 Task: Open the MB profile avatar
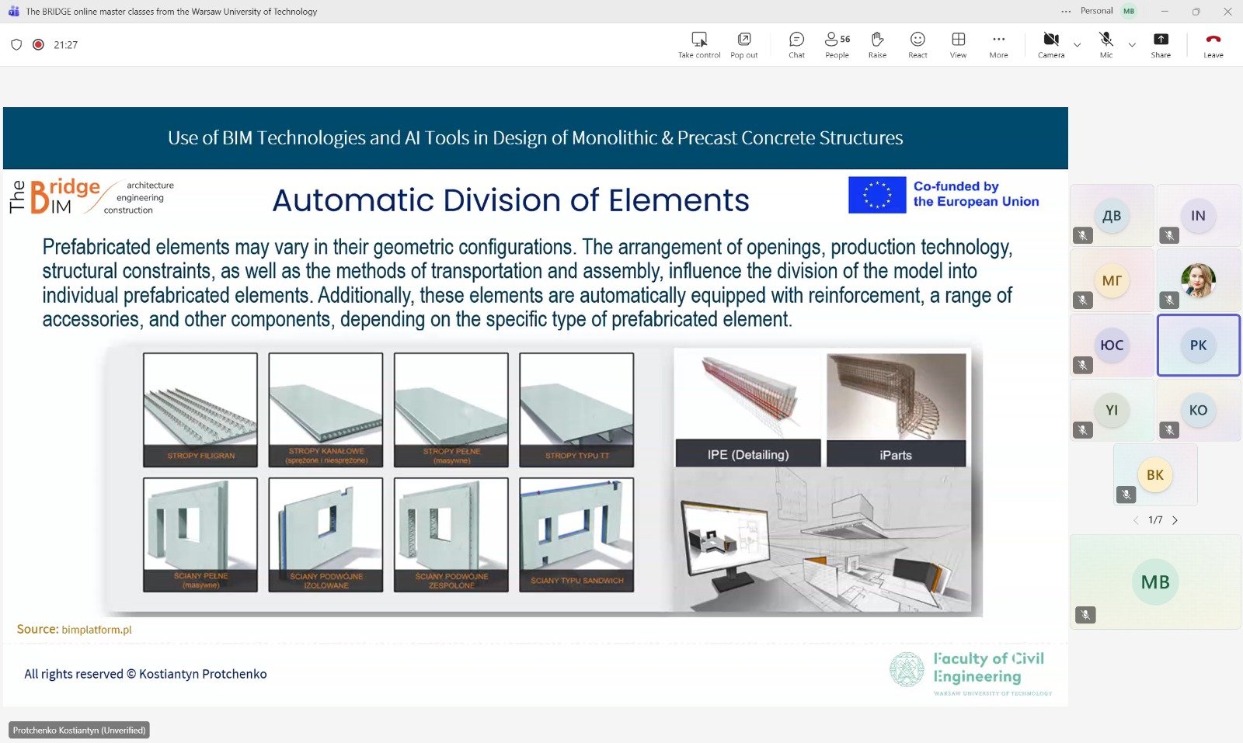point(1129,11)
